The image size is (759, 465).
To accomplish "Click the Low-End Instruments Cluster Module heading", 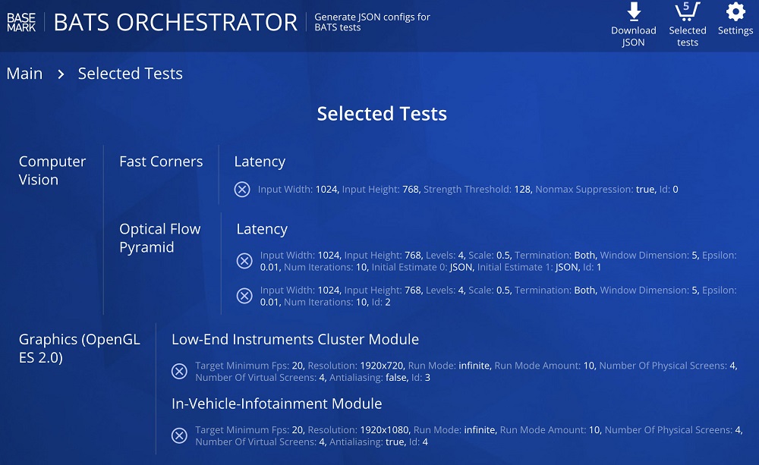I will click(294, 339).
